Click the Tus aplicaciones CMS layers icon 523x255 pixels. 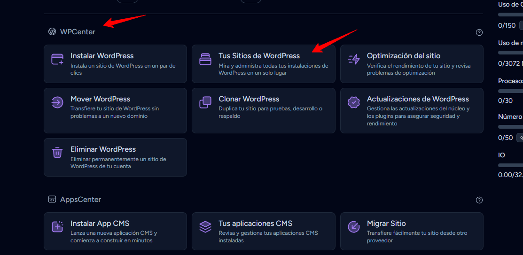[205, 227]
